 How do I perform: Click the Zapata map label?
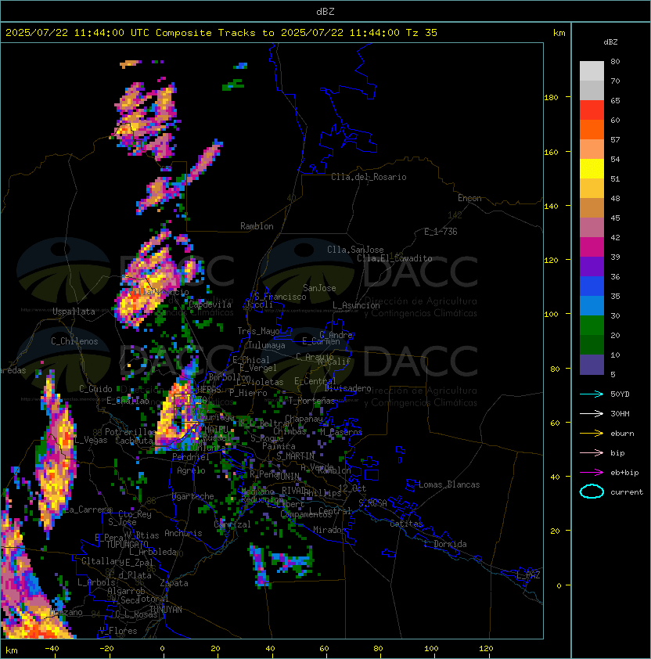174,583
